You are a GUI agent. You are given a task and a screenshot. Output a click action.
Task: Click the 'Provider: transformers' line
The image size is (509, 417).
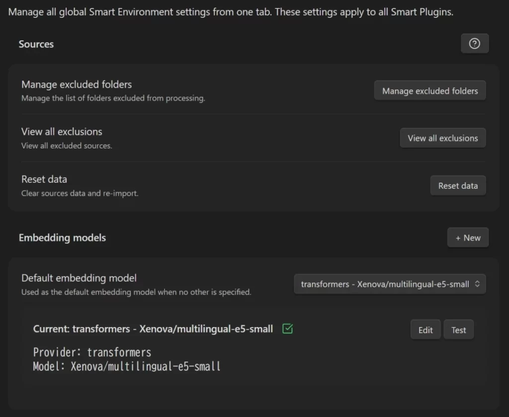click(92, 352)
